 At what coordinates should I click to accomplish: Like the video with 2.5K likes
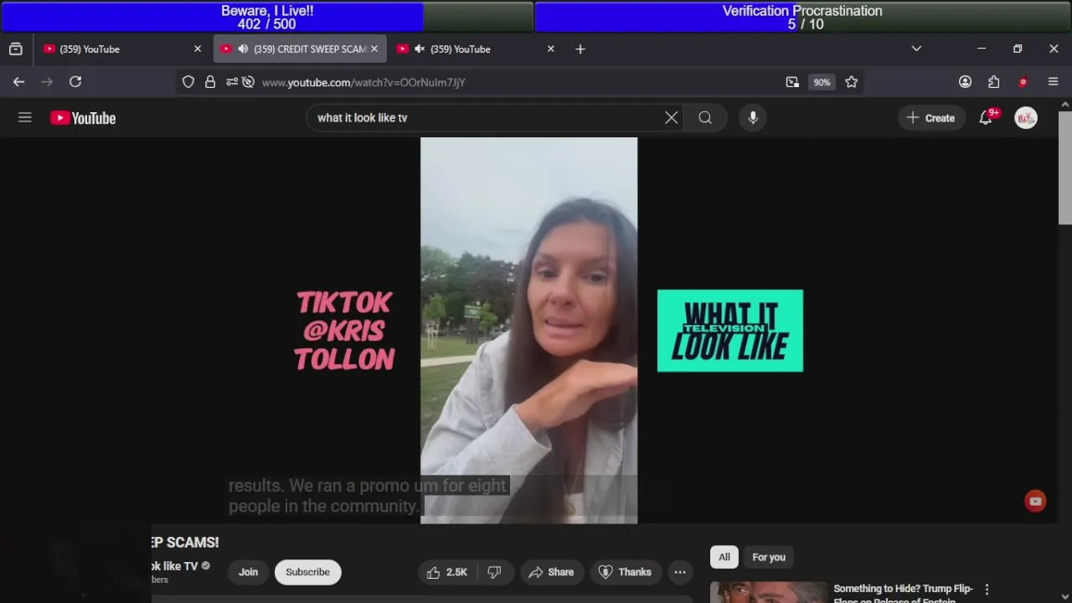[447, 572]
